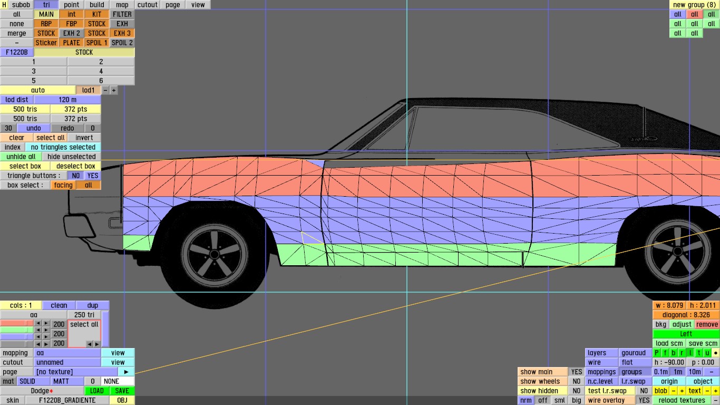Image resolution: width=720 pixels, height=405 pixels.
Task: Click the lod plus button beside lod1
Action: click(113, 90)
